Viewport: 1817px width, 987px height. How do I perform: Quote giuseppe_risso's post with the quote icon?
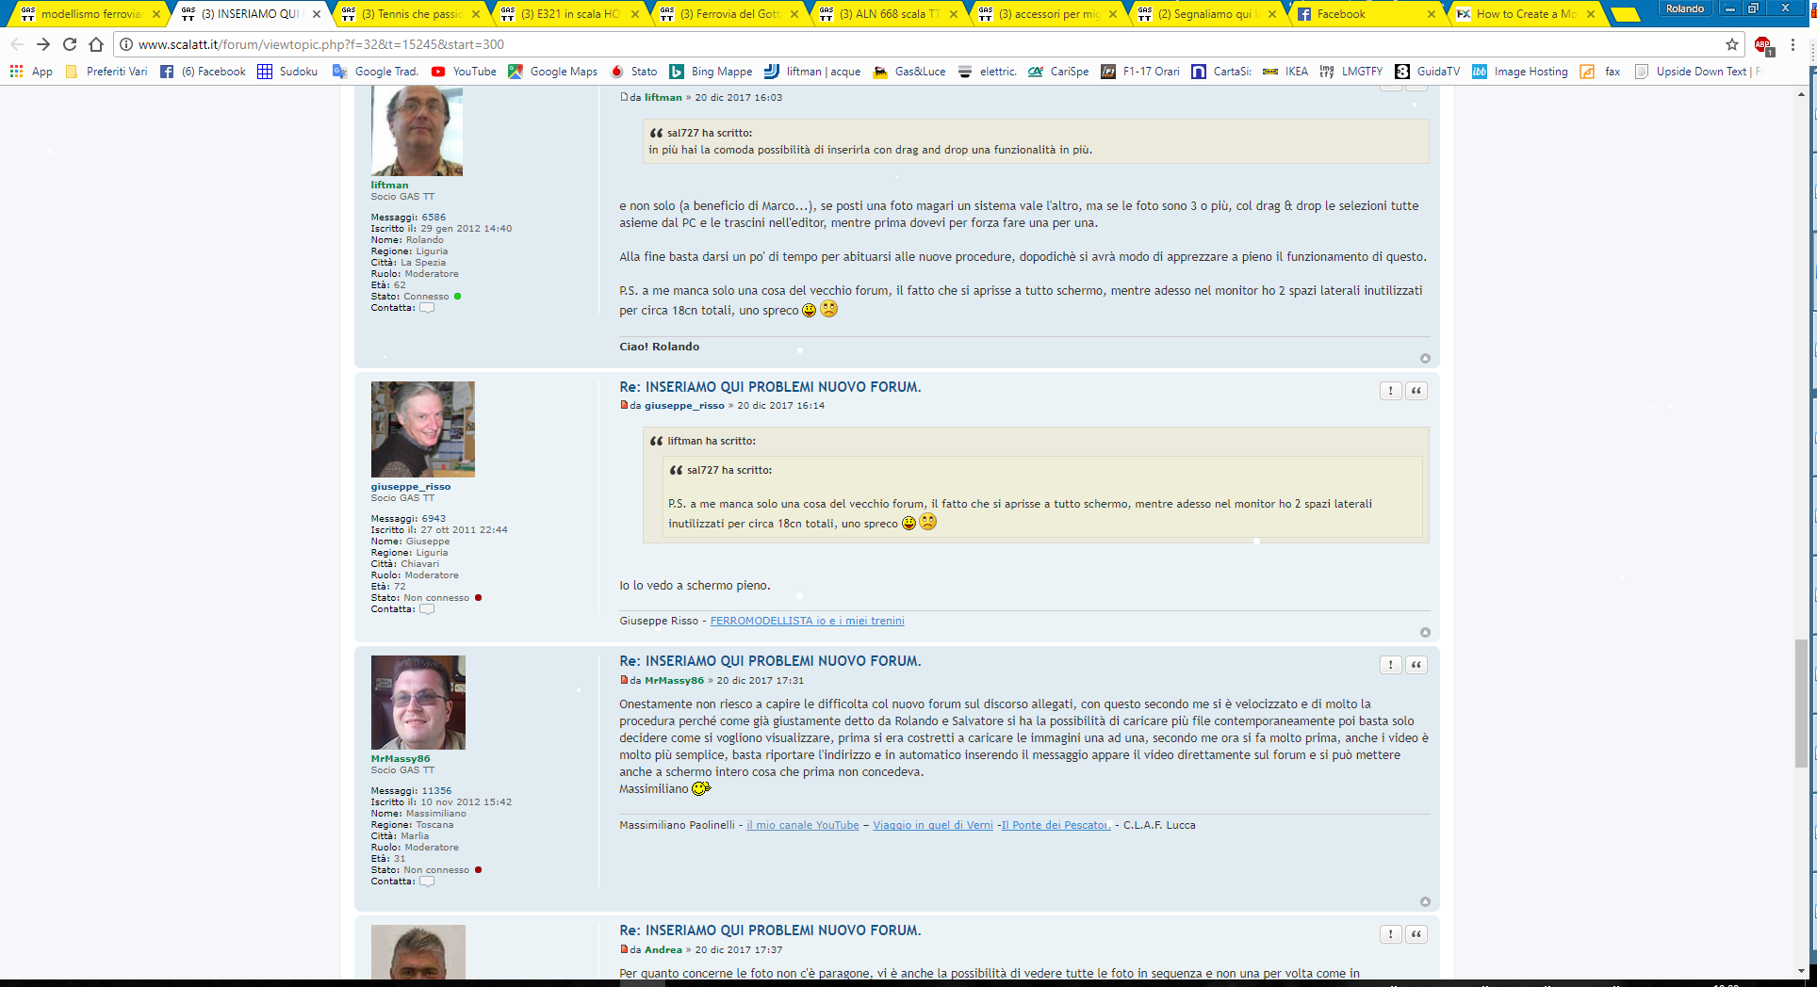[1416, 391]
